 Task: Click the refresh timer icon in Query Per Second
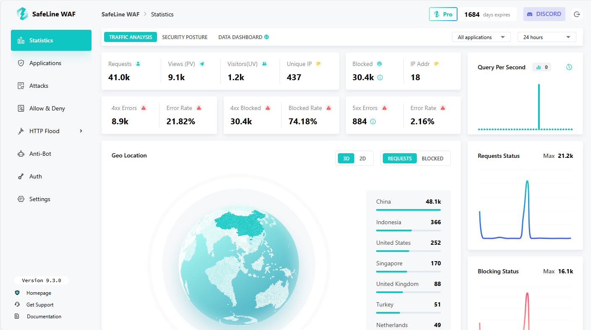tap(569, 67)
